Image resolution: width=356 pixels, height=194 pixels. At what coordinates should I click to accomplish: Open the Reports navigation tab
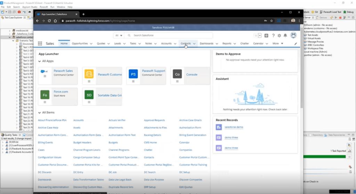(227, 43)
